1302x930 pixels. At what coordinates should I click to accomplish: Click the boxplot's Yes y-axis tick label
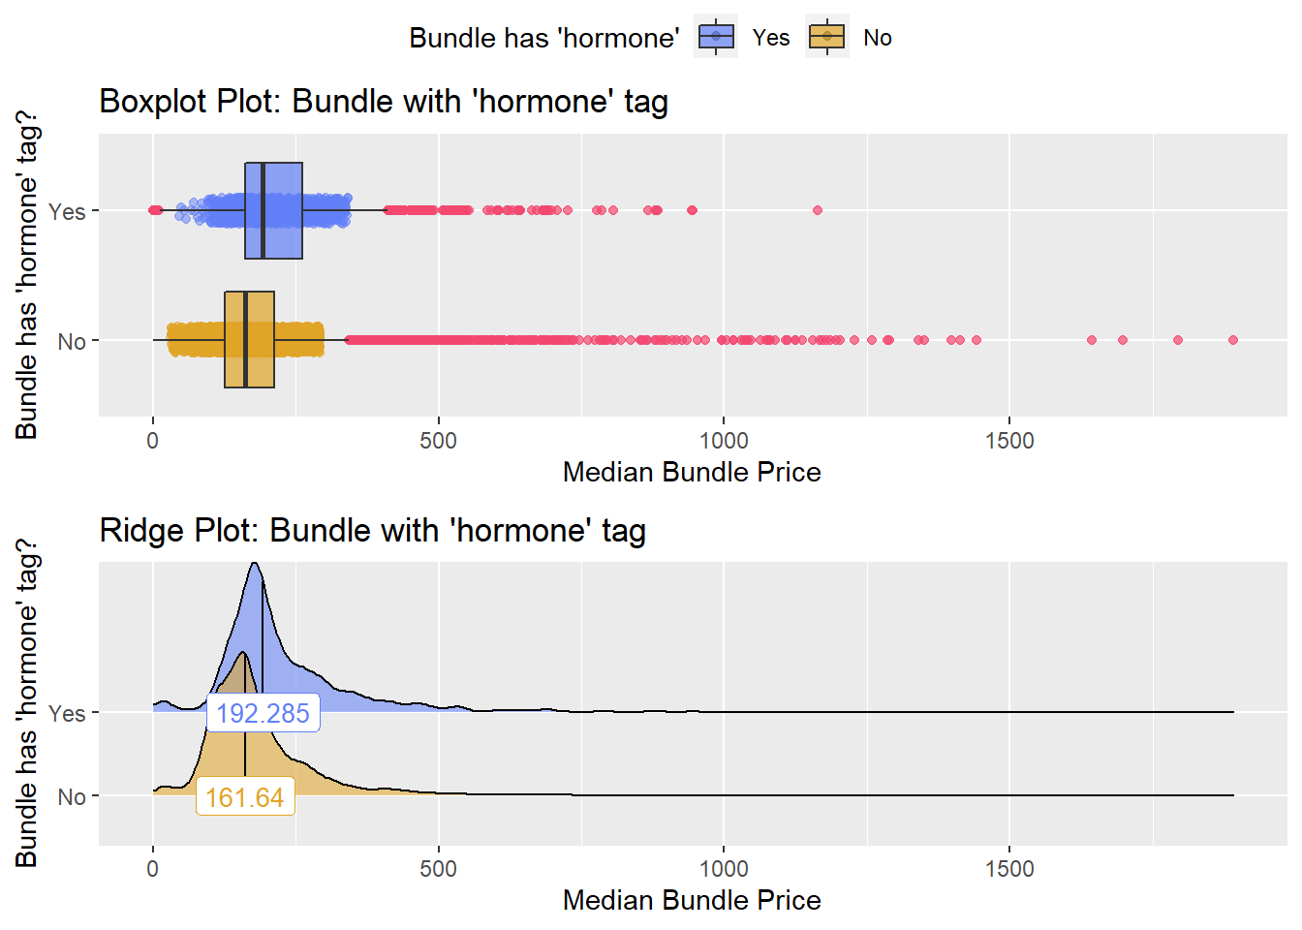coord(67,211)
